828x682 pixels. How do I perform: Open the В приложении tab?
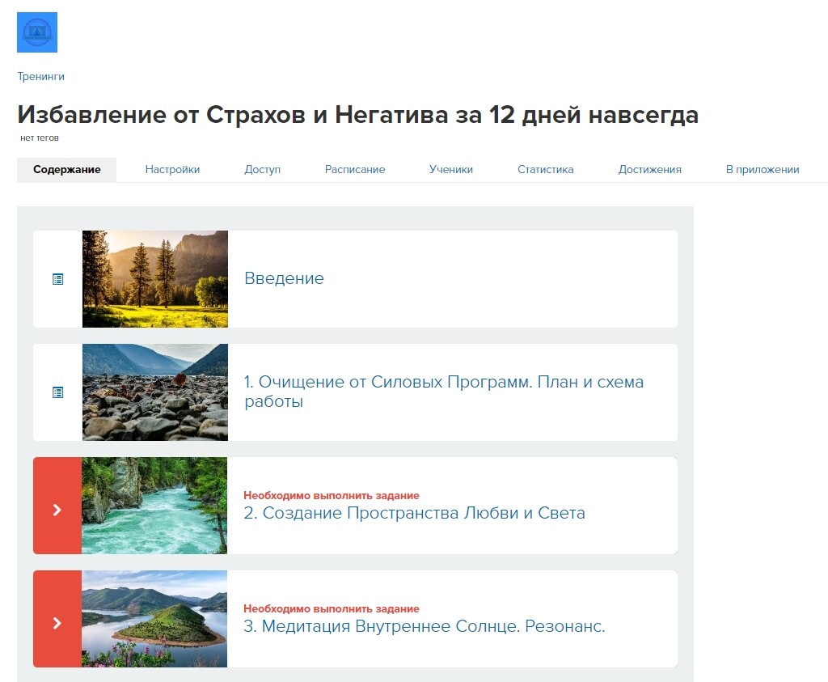762,170
